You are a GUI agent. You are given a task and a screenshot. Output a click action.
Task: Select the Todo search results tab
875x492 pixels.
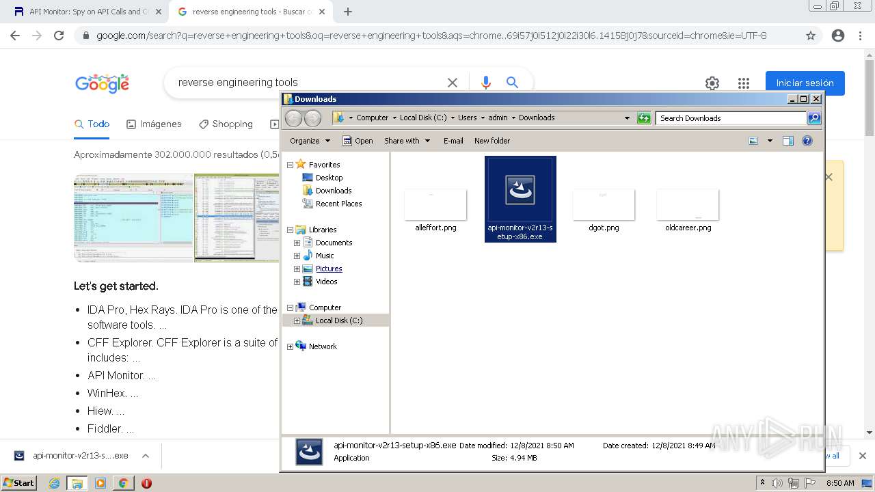[92, 124]
